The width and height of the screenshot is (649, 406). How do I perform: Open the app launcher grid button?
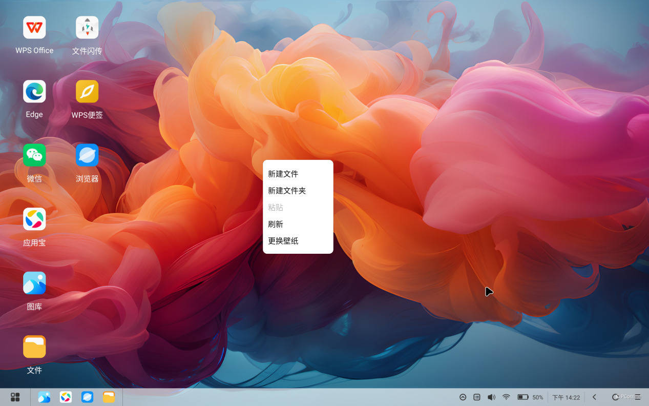click(x=15, y=397)
